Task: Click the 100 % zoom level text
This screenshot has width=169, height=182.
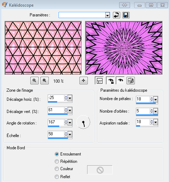Action: coord(59,81)
